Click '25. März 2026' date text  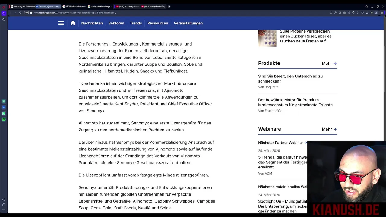click(x=269, y=151)
